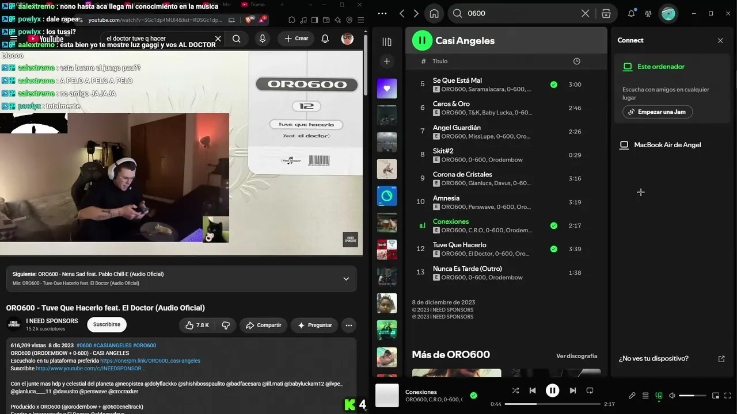
Task: Mute Spotify with speaker icon
Action: (x=672, y=396)
